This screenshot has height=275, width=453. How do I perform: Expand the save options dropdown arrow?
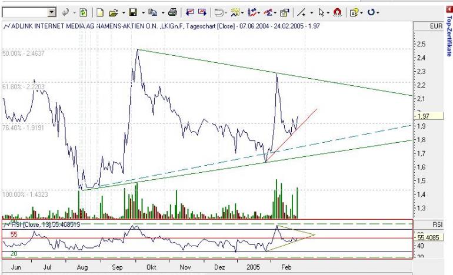point(143,13)
